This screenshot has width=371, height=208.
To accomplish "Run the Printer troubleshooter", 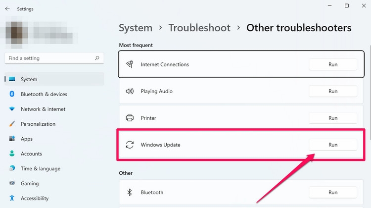I will coord(333,118).
